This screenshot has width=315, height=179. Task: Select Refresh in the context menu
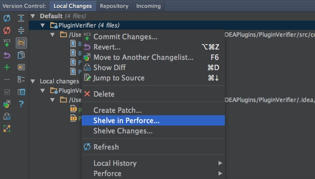click(x=153, y=147)
